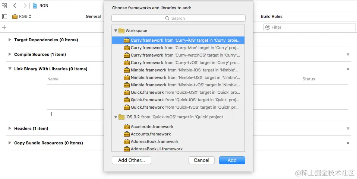Image resolution: width=357 pixels, height=179 pixels.
Task: Select Accelerate.framework
Action: [x=178, y=127]
